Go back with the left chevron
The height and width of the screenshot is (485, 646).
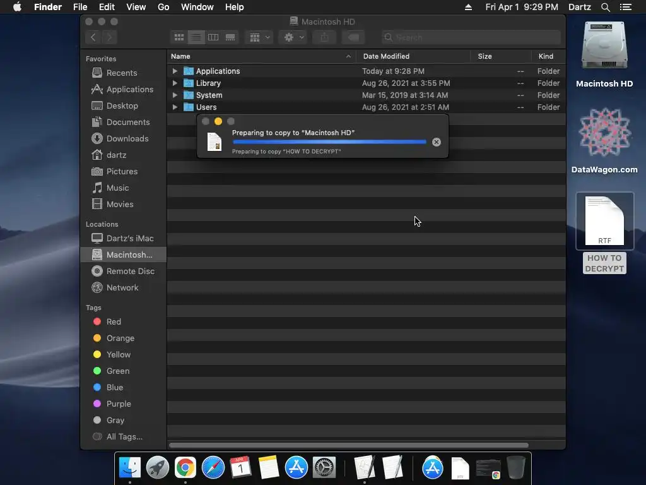[x=93, y=37]
